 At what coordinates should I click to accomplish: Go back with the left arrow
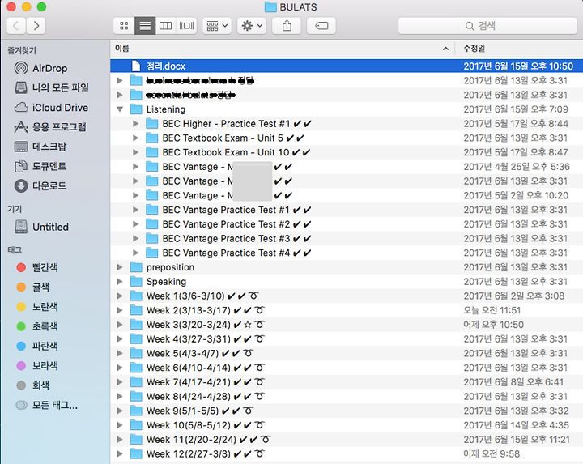click(x=16, y=26)
